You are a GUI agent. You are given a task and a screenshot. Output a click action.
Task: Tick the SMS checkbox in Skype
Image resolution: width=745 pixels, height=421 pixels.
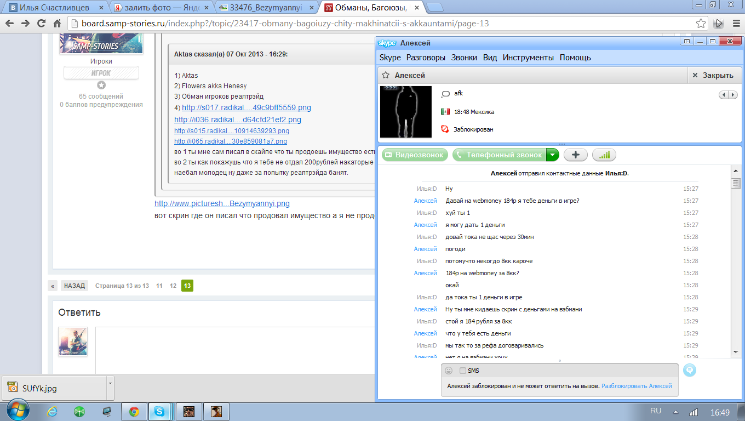463,371
